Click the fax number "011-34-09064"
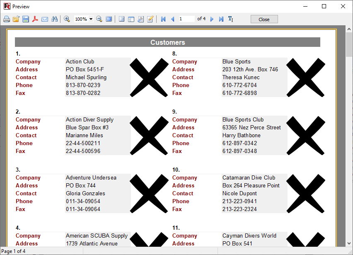This screenshot has height=255, width=353. tap(83, 209)
